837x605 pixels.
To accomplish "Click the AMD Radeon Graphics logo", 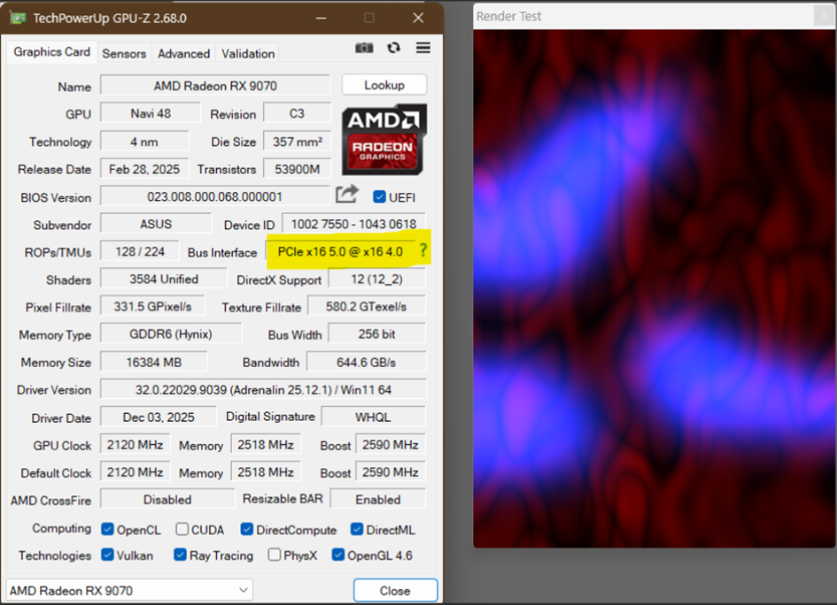I will pos(384,140).
